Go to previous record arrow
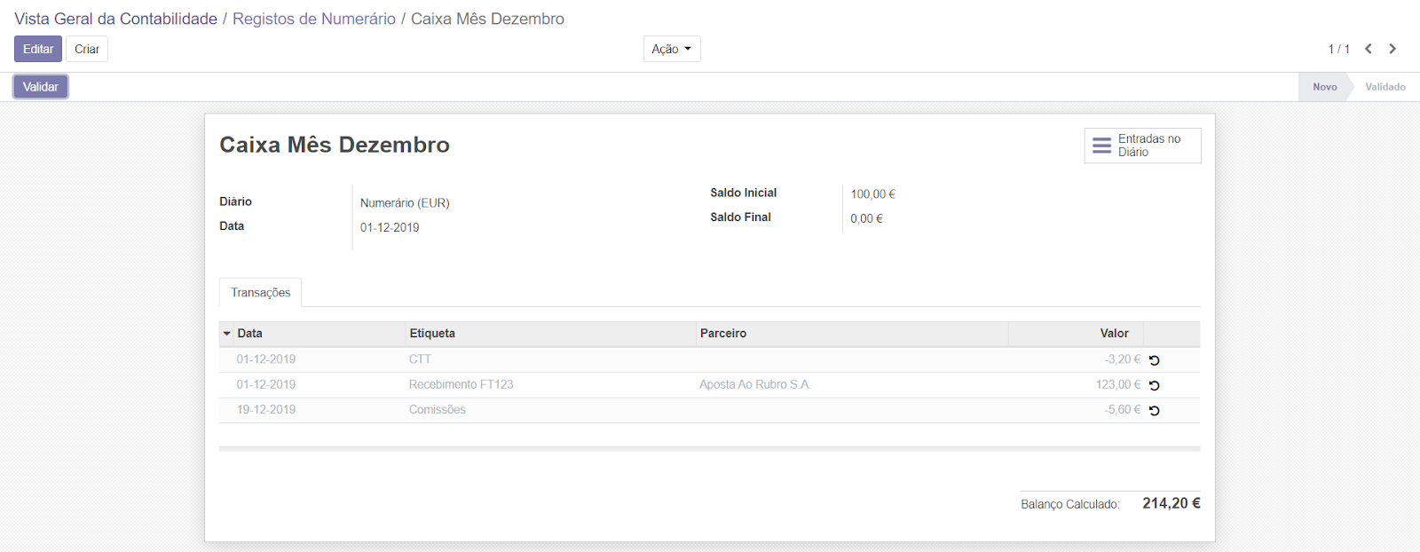The image size is (1420, 552). point(1369,49)
